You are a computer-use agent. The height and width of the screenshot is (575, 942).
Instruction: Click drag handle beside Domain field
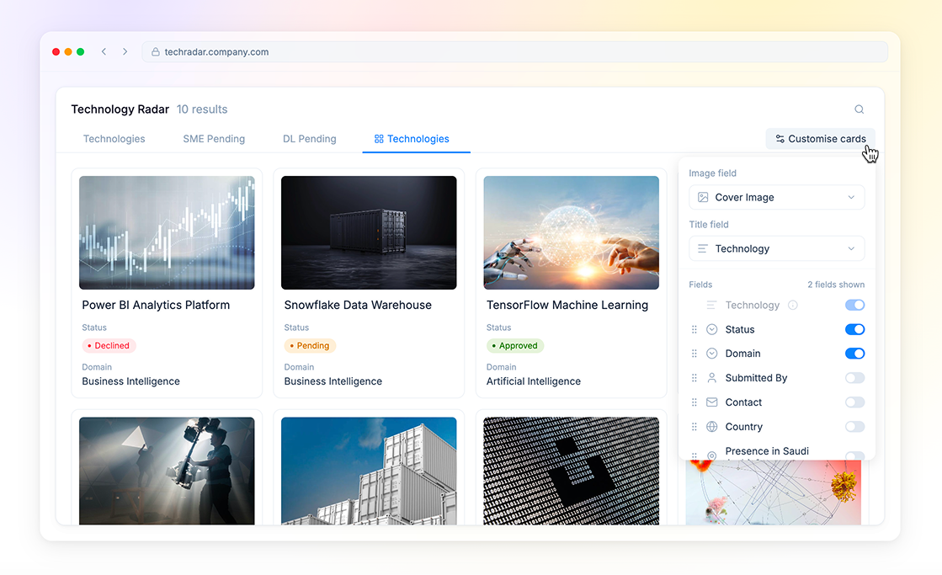[694, 354]
